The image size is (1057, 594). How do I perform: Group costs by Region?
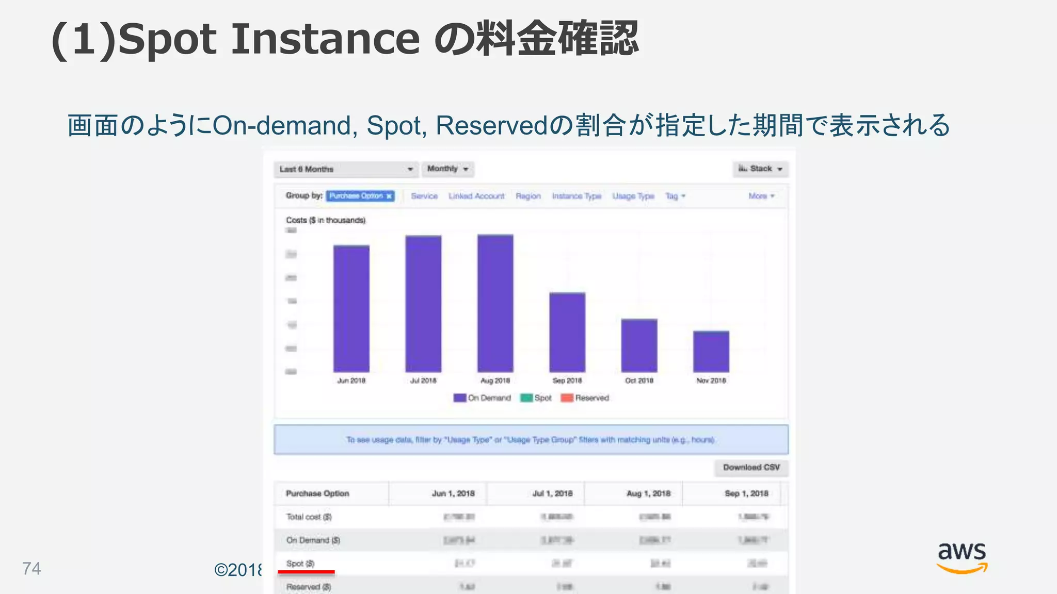[x=528, y=196]
